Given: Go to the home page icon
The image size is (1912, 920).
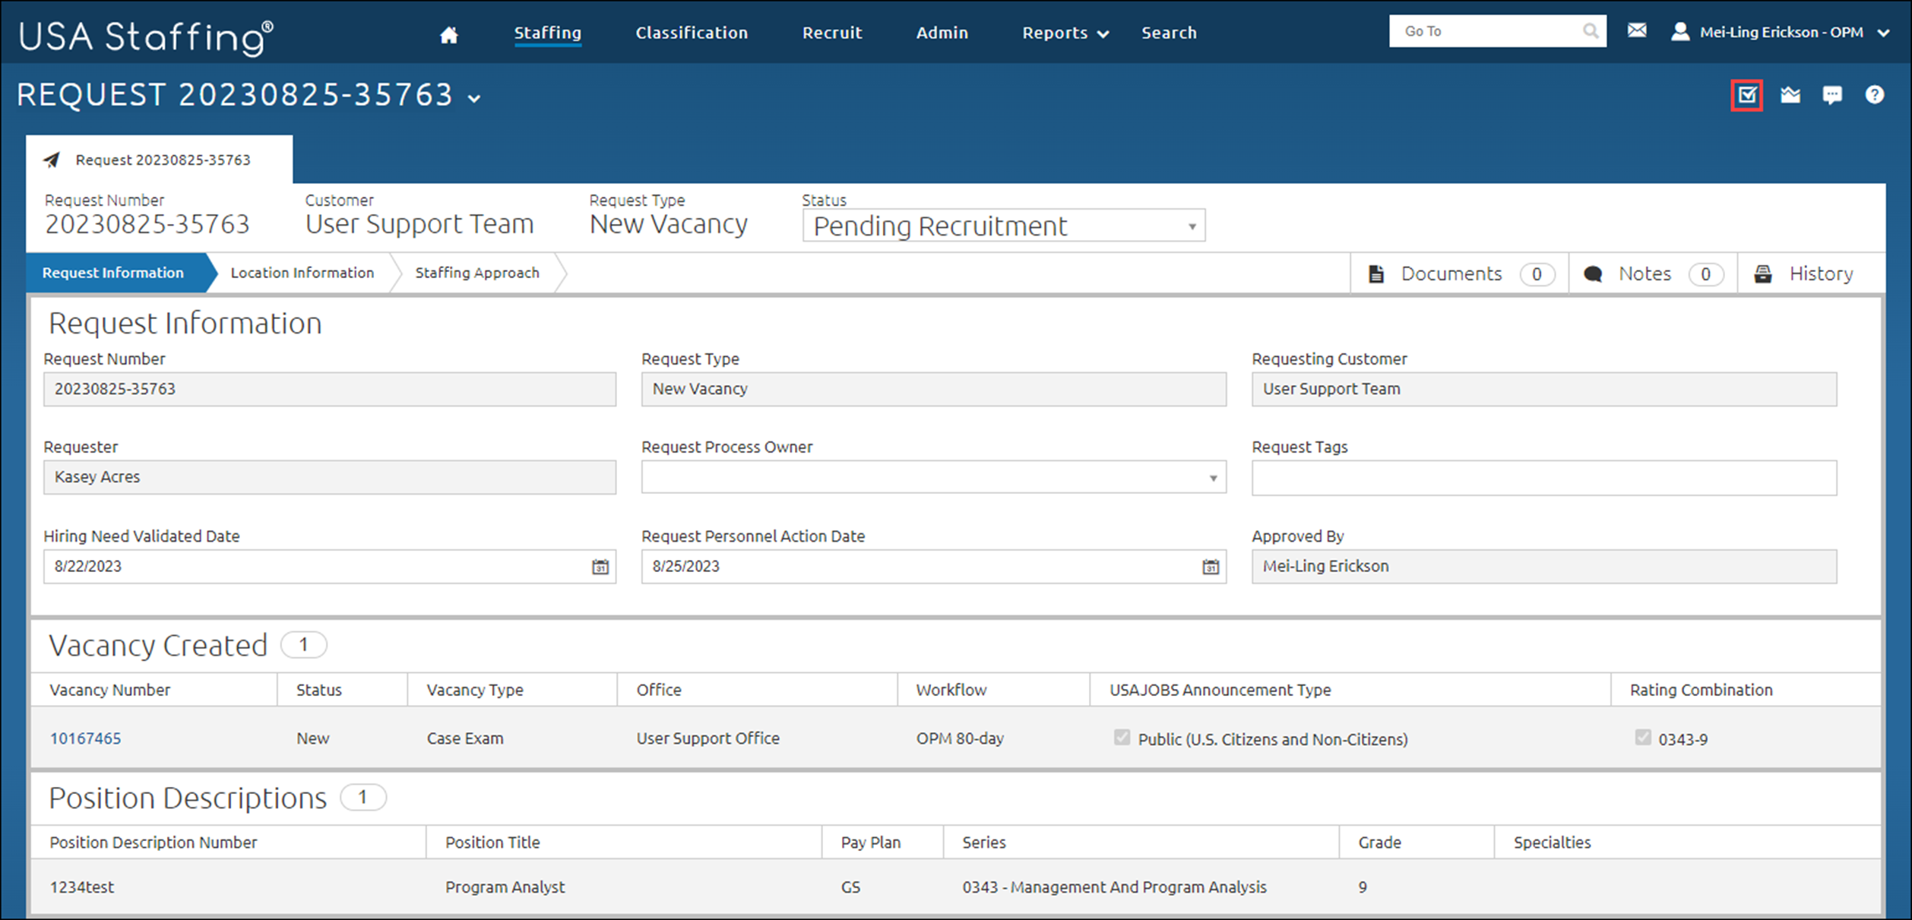Looking at the screenshot, I should (x=448, y=34).
